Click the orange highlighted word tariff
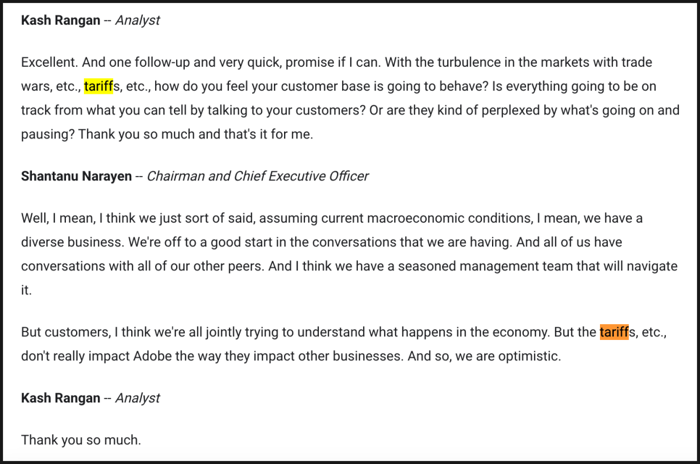 [x=614, y=332]
